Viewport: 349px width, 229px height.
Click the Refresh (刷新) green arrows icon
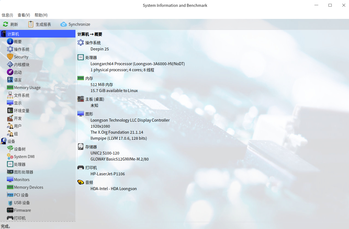coord(5,24)
